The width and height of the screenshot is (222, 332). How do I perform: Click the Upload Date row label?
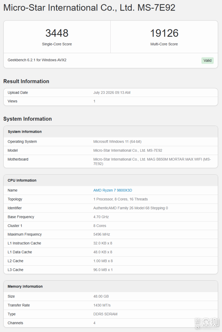18,93
